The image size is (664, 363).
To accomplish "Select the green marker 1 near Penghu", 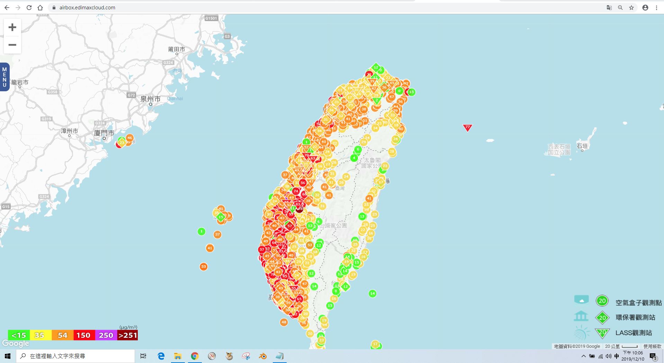I will pos(201,231).
